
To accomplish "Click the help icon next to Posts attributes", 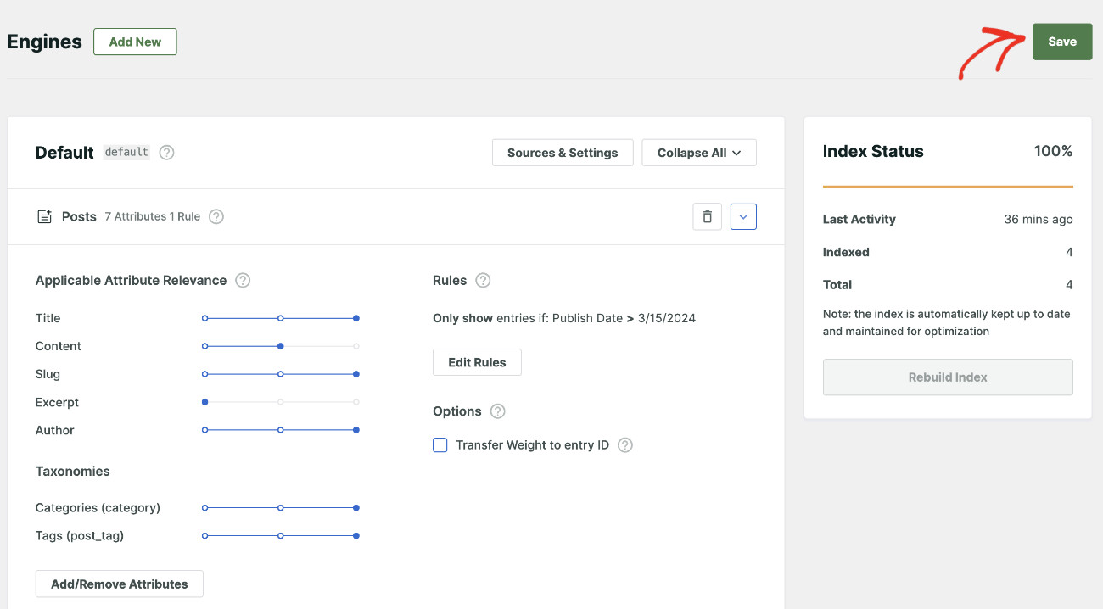I will [216, 216].
